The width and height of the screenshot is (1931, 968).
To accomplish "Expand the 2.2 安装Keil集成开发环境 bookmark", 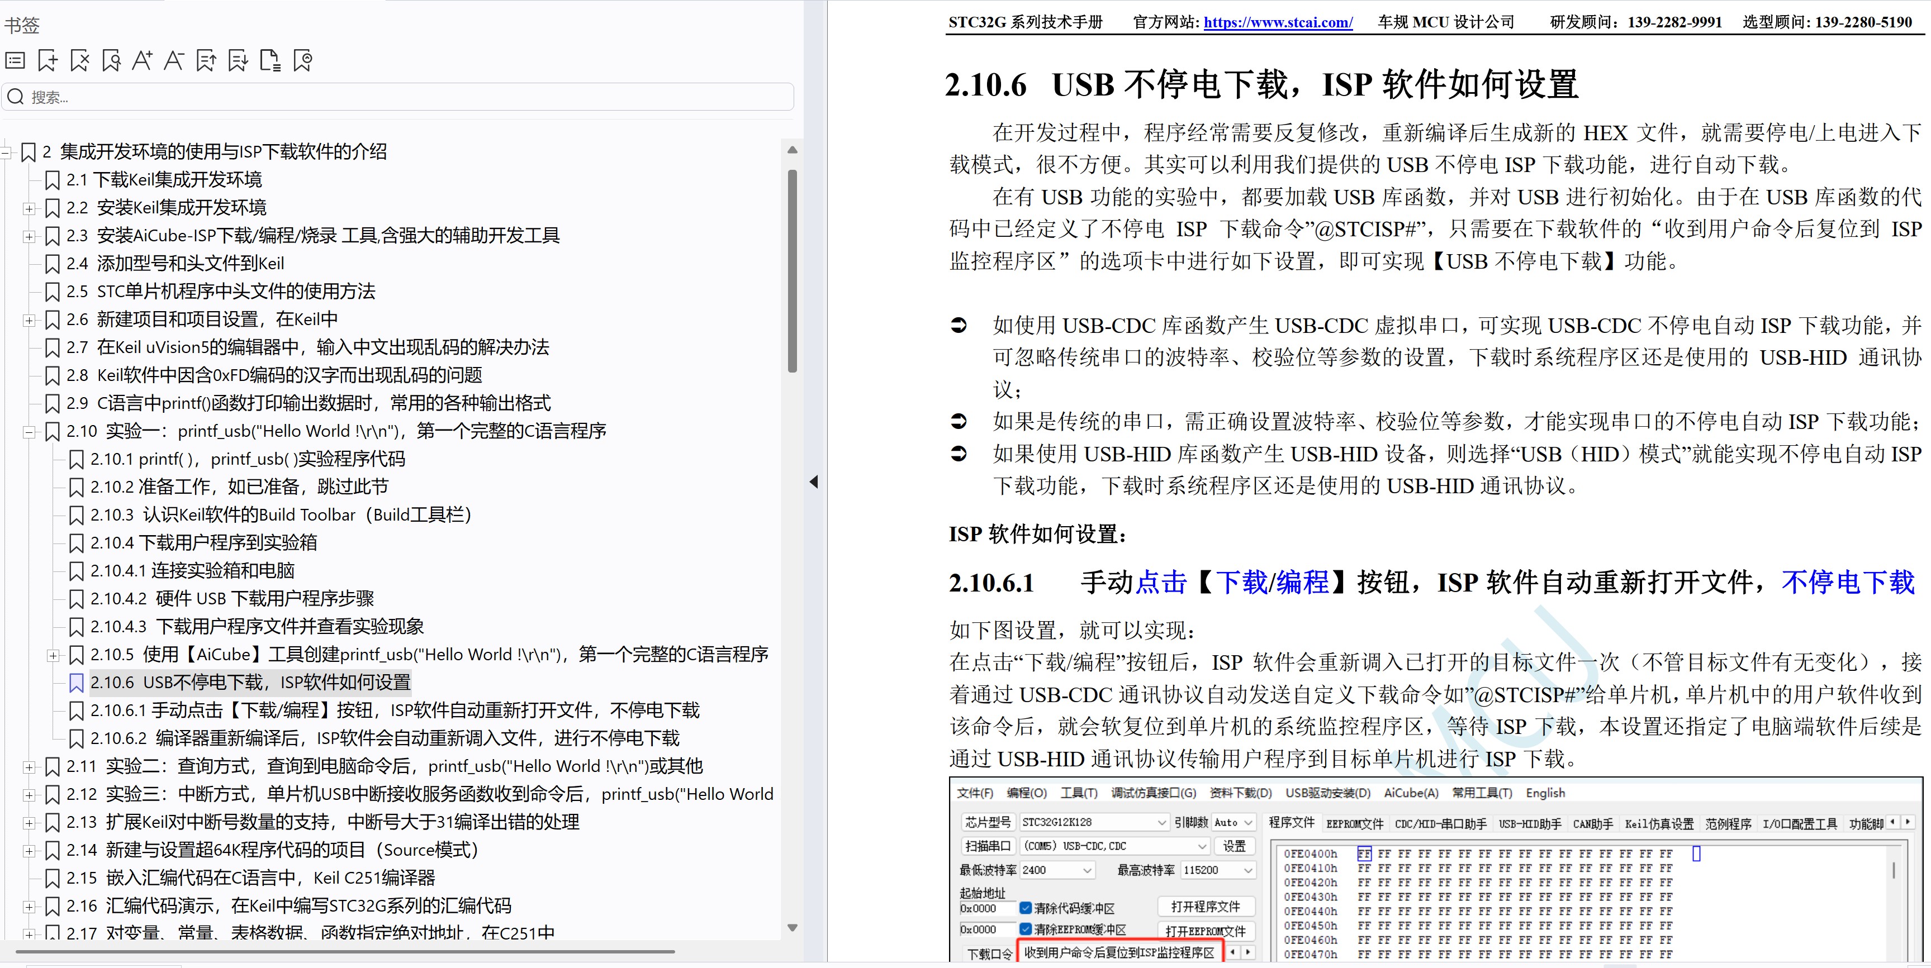I will [29, 208].
